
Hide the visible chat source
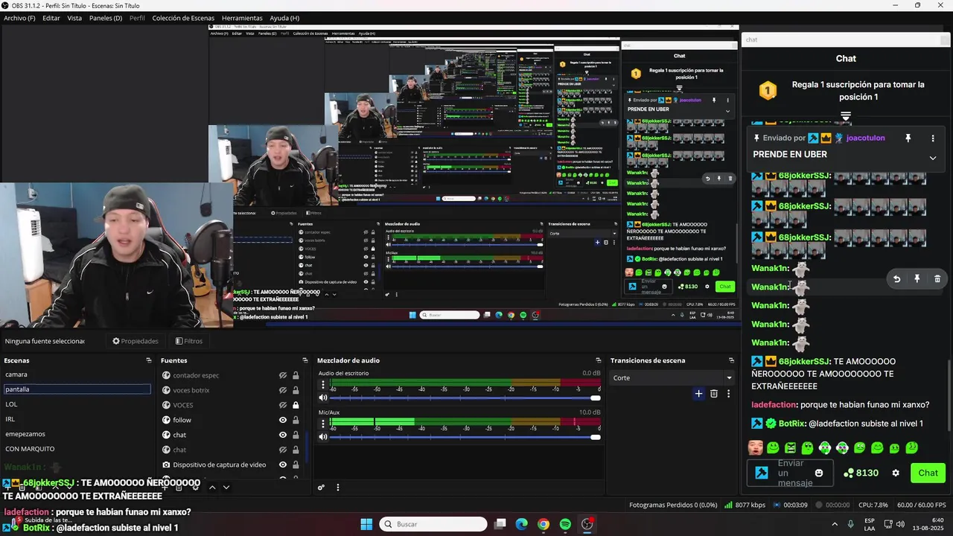[283, 435]
